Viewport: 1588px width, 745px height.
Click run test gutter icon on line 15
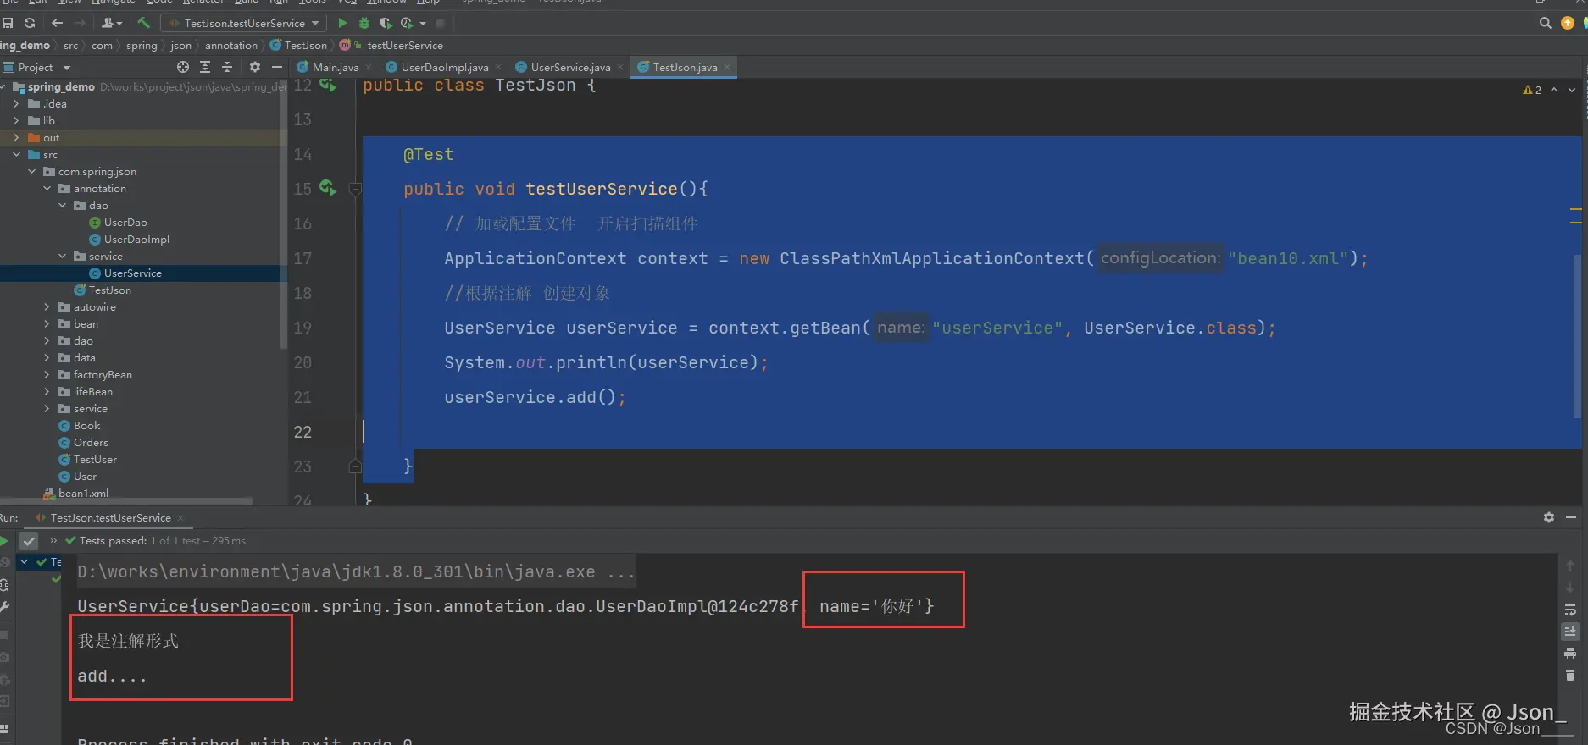[x=328, y=188]
